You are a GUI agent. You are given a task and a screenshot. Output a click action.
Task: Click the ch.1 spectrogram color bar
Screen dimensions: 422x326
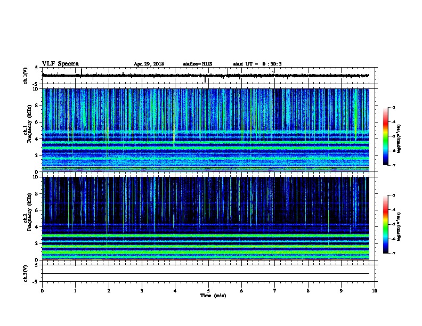point(386,136)
